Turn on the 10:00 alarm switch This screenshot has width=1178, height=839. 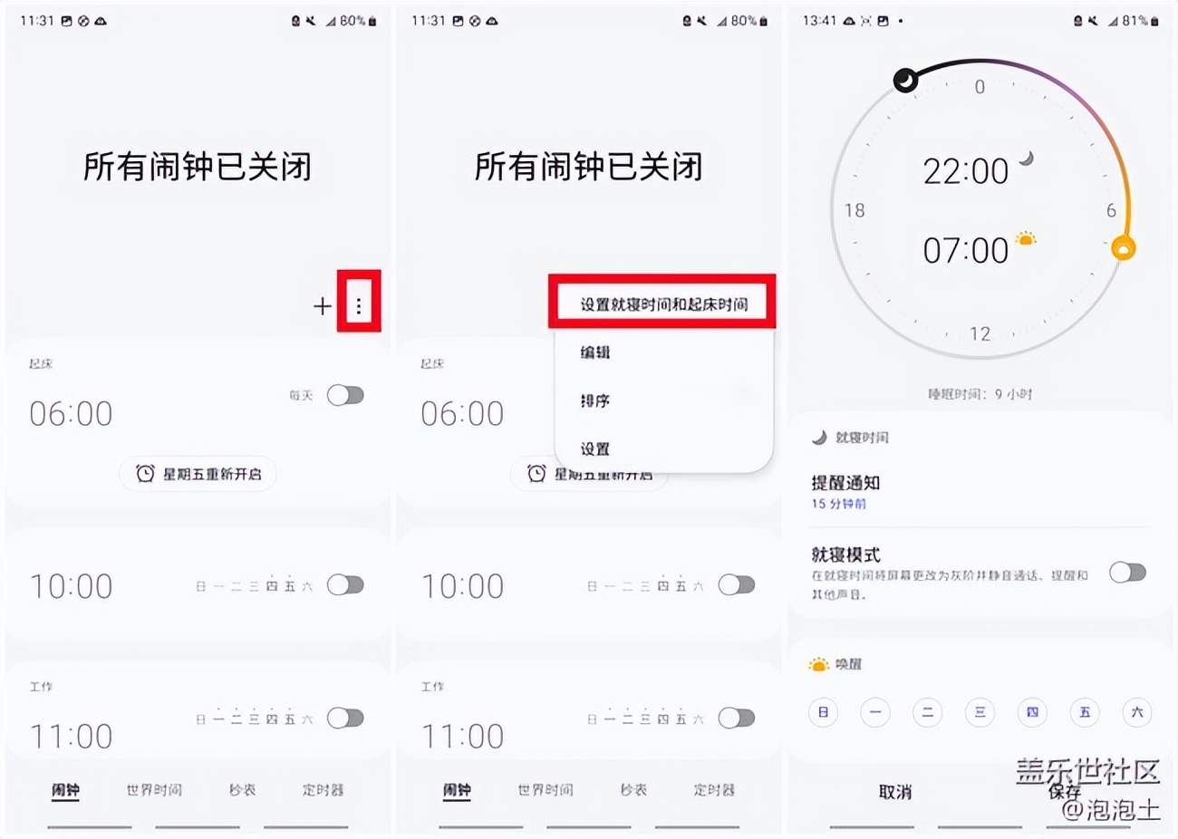click(345, 585)
